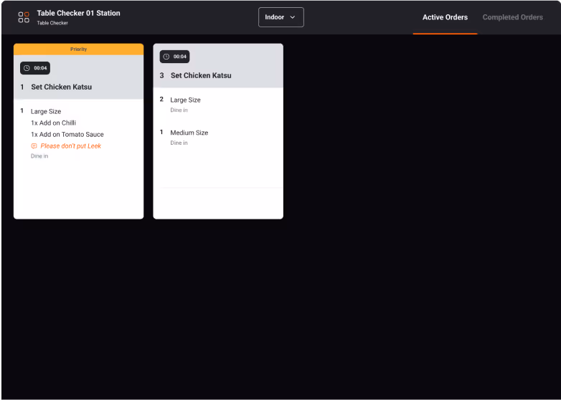The width and height of the screenshot is (561, 400).
Task: Click the chevron arrow in the Indoor dropdown
Action: pos(292,17)
